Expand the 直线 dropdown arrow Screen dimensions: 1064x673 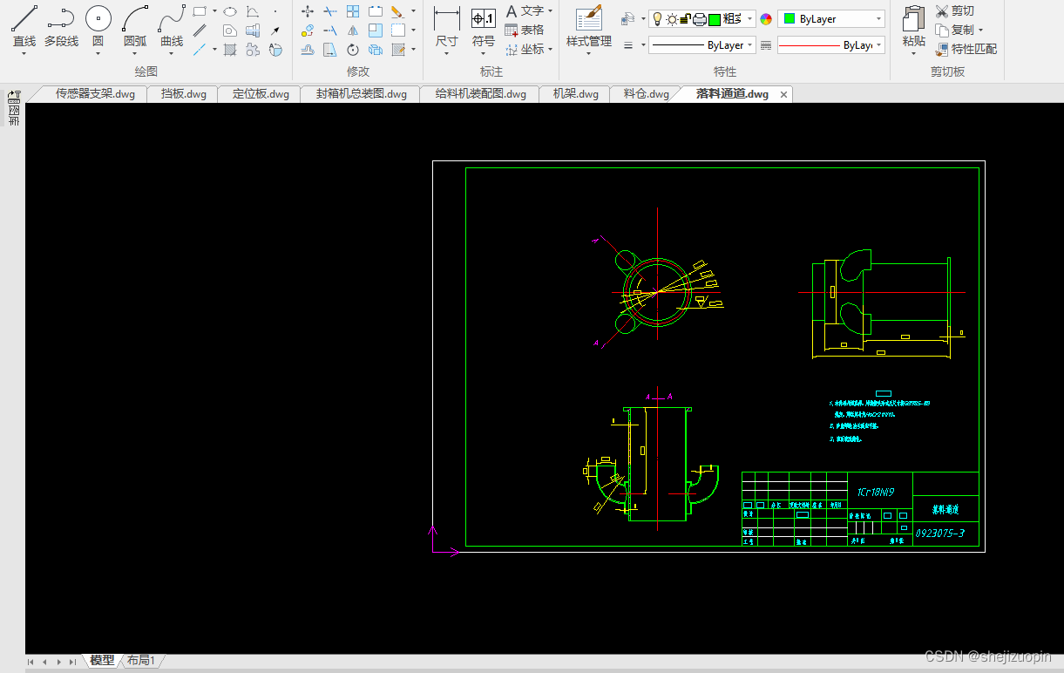(x=24, y=53)
